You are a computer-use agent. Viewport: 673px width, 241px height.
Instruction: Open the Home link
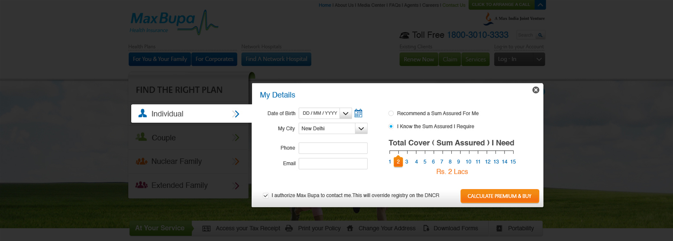click(325, 5)
